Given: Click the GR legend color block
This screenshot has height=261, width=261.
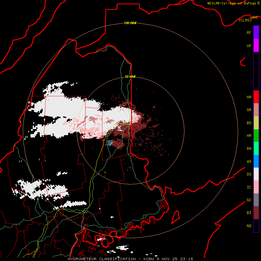Looking at the screenshot, I should (256, 110).
